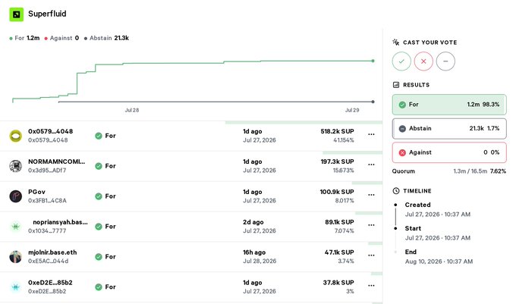Viewport: 516px width, 304px height.
Task: Open more options for PGov vote
Action: [x=371, y=195]
